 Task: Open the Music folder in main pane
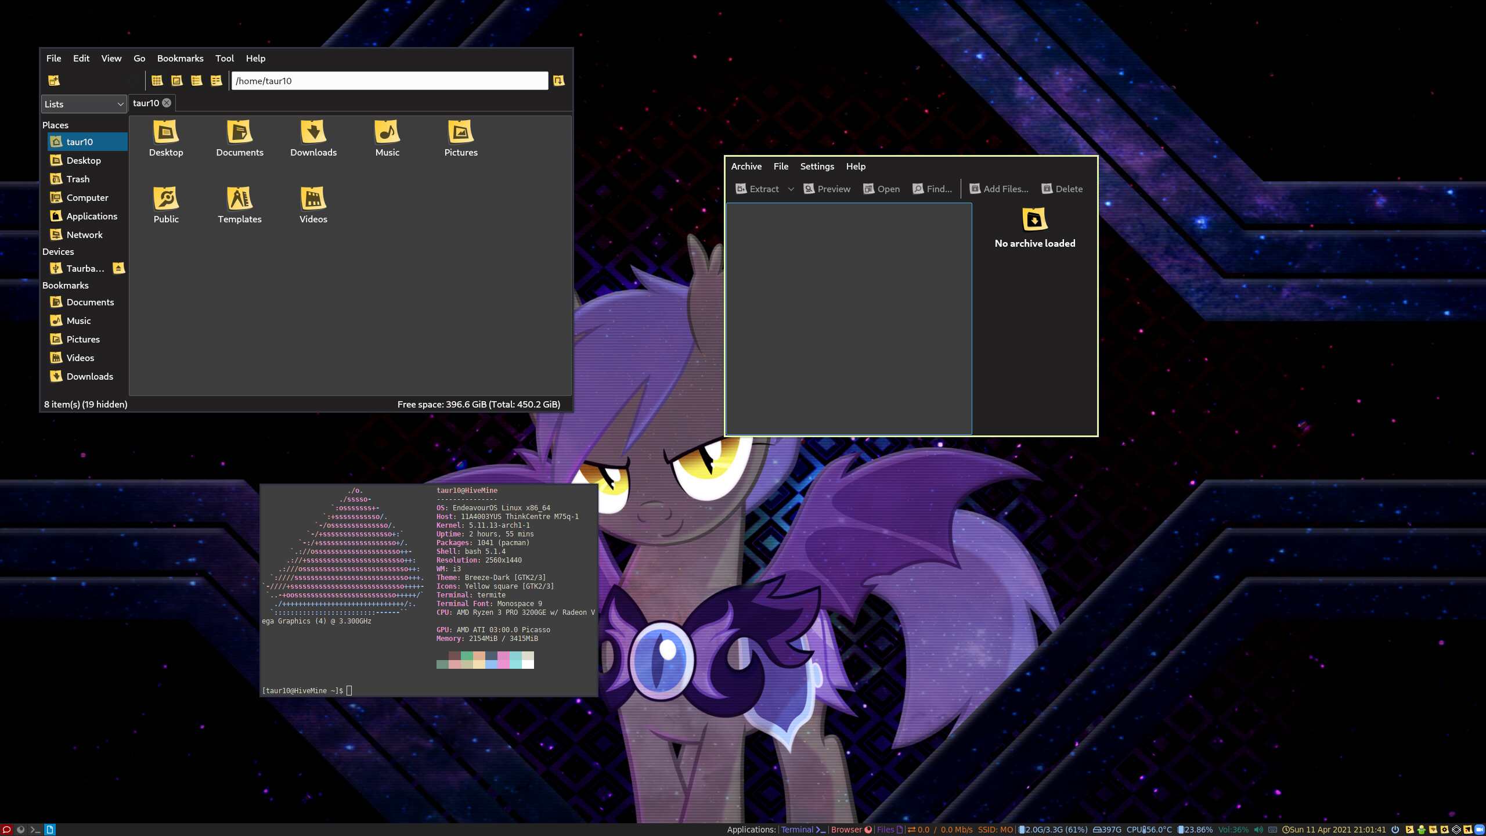387,138
